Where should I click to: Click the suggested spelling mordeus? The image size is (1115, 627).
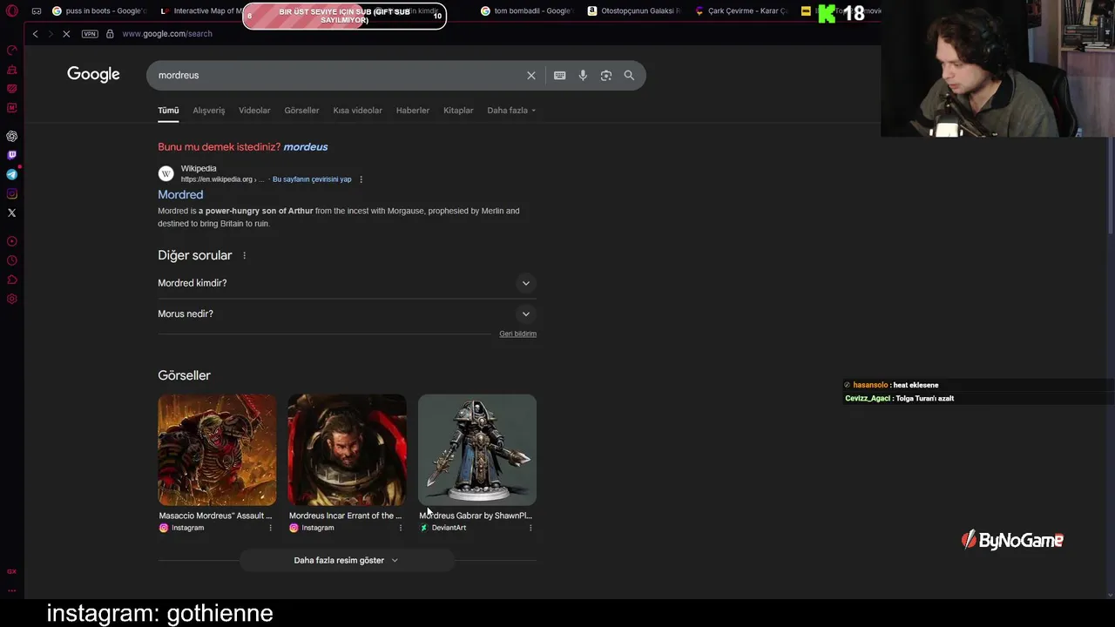306,147
